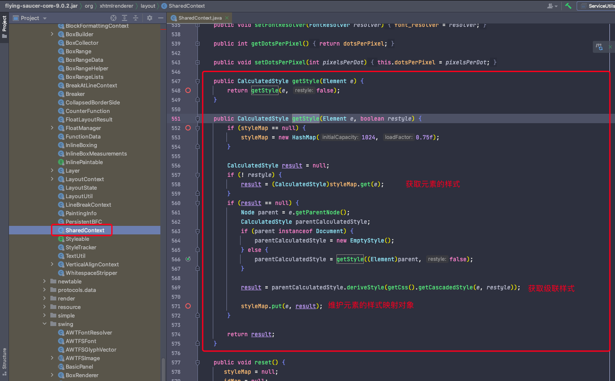
Task: Collapse the swing folder
Action: (44, 324)
